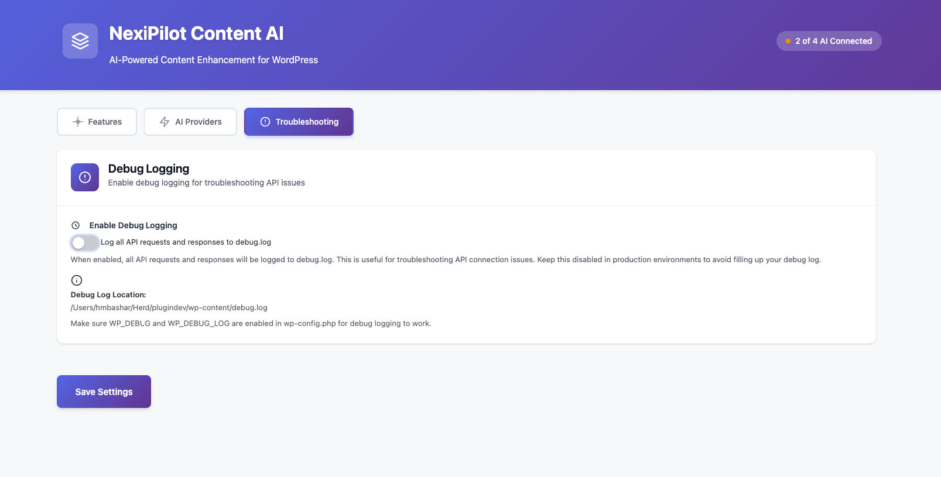Image resolution: width=941 pixels, height=477 pixels.
Task: Click the "Enable Debug Logging" field label
Action: [x=133, y=225]
